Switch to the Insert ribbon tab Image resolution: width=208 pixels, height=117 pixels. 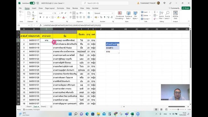point(34,8)
